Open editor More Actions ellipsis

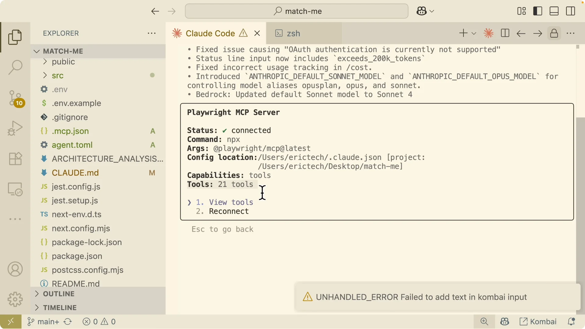tap(570, 33)
